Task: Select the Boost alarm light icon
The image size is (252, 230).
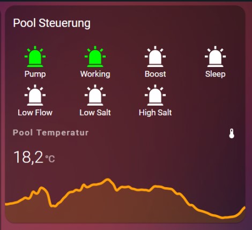Action: [x=155, y=57]
